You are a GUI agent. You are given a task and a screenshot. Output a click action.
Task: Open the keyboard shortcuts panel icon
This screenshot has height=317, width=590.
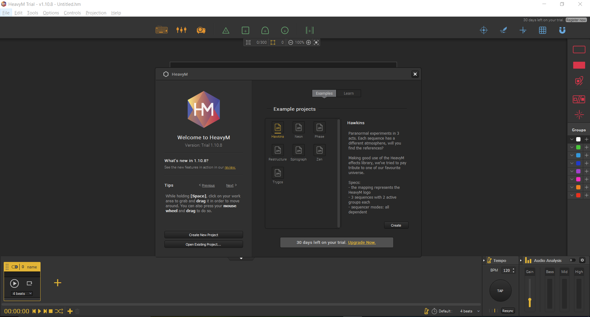tap(162, 30)
